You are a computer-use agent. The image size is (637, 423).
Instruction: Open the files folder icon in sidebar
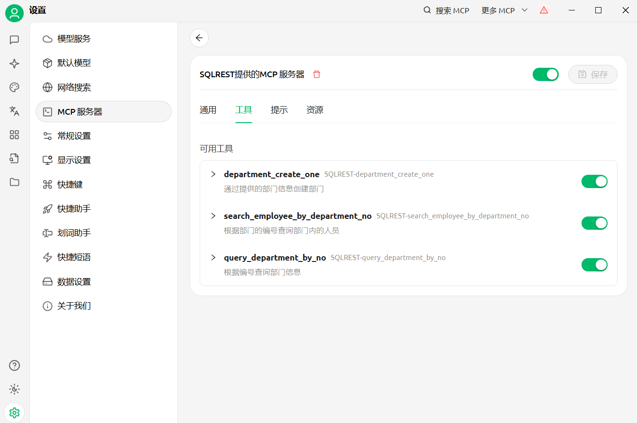(14, 182)
